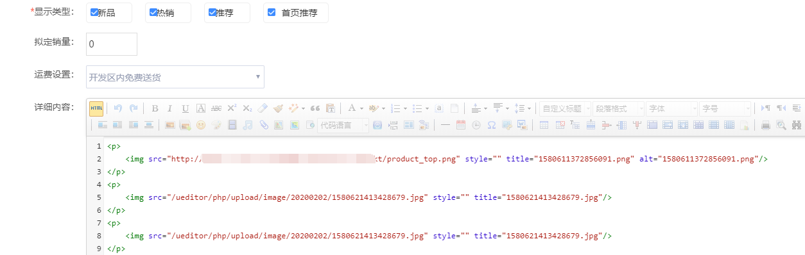The image size is (805, 255).
Task: Insert date using calendar icon
Action: [461, 125]
